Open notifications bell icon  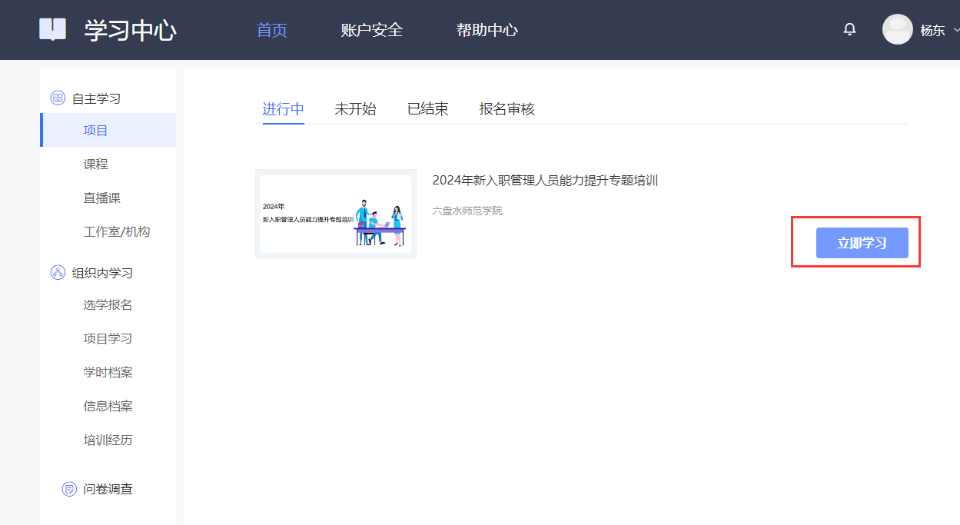pos(849,30)
